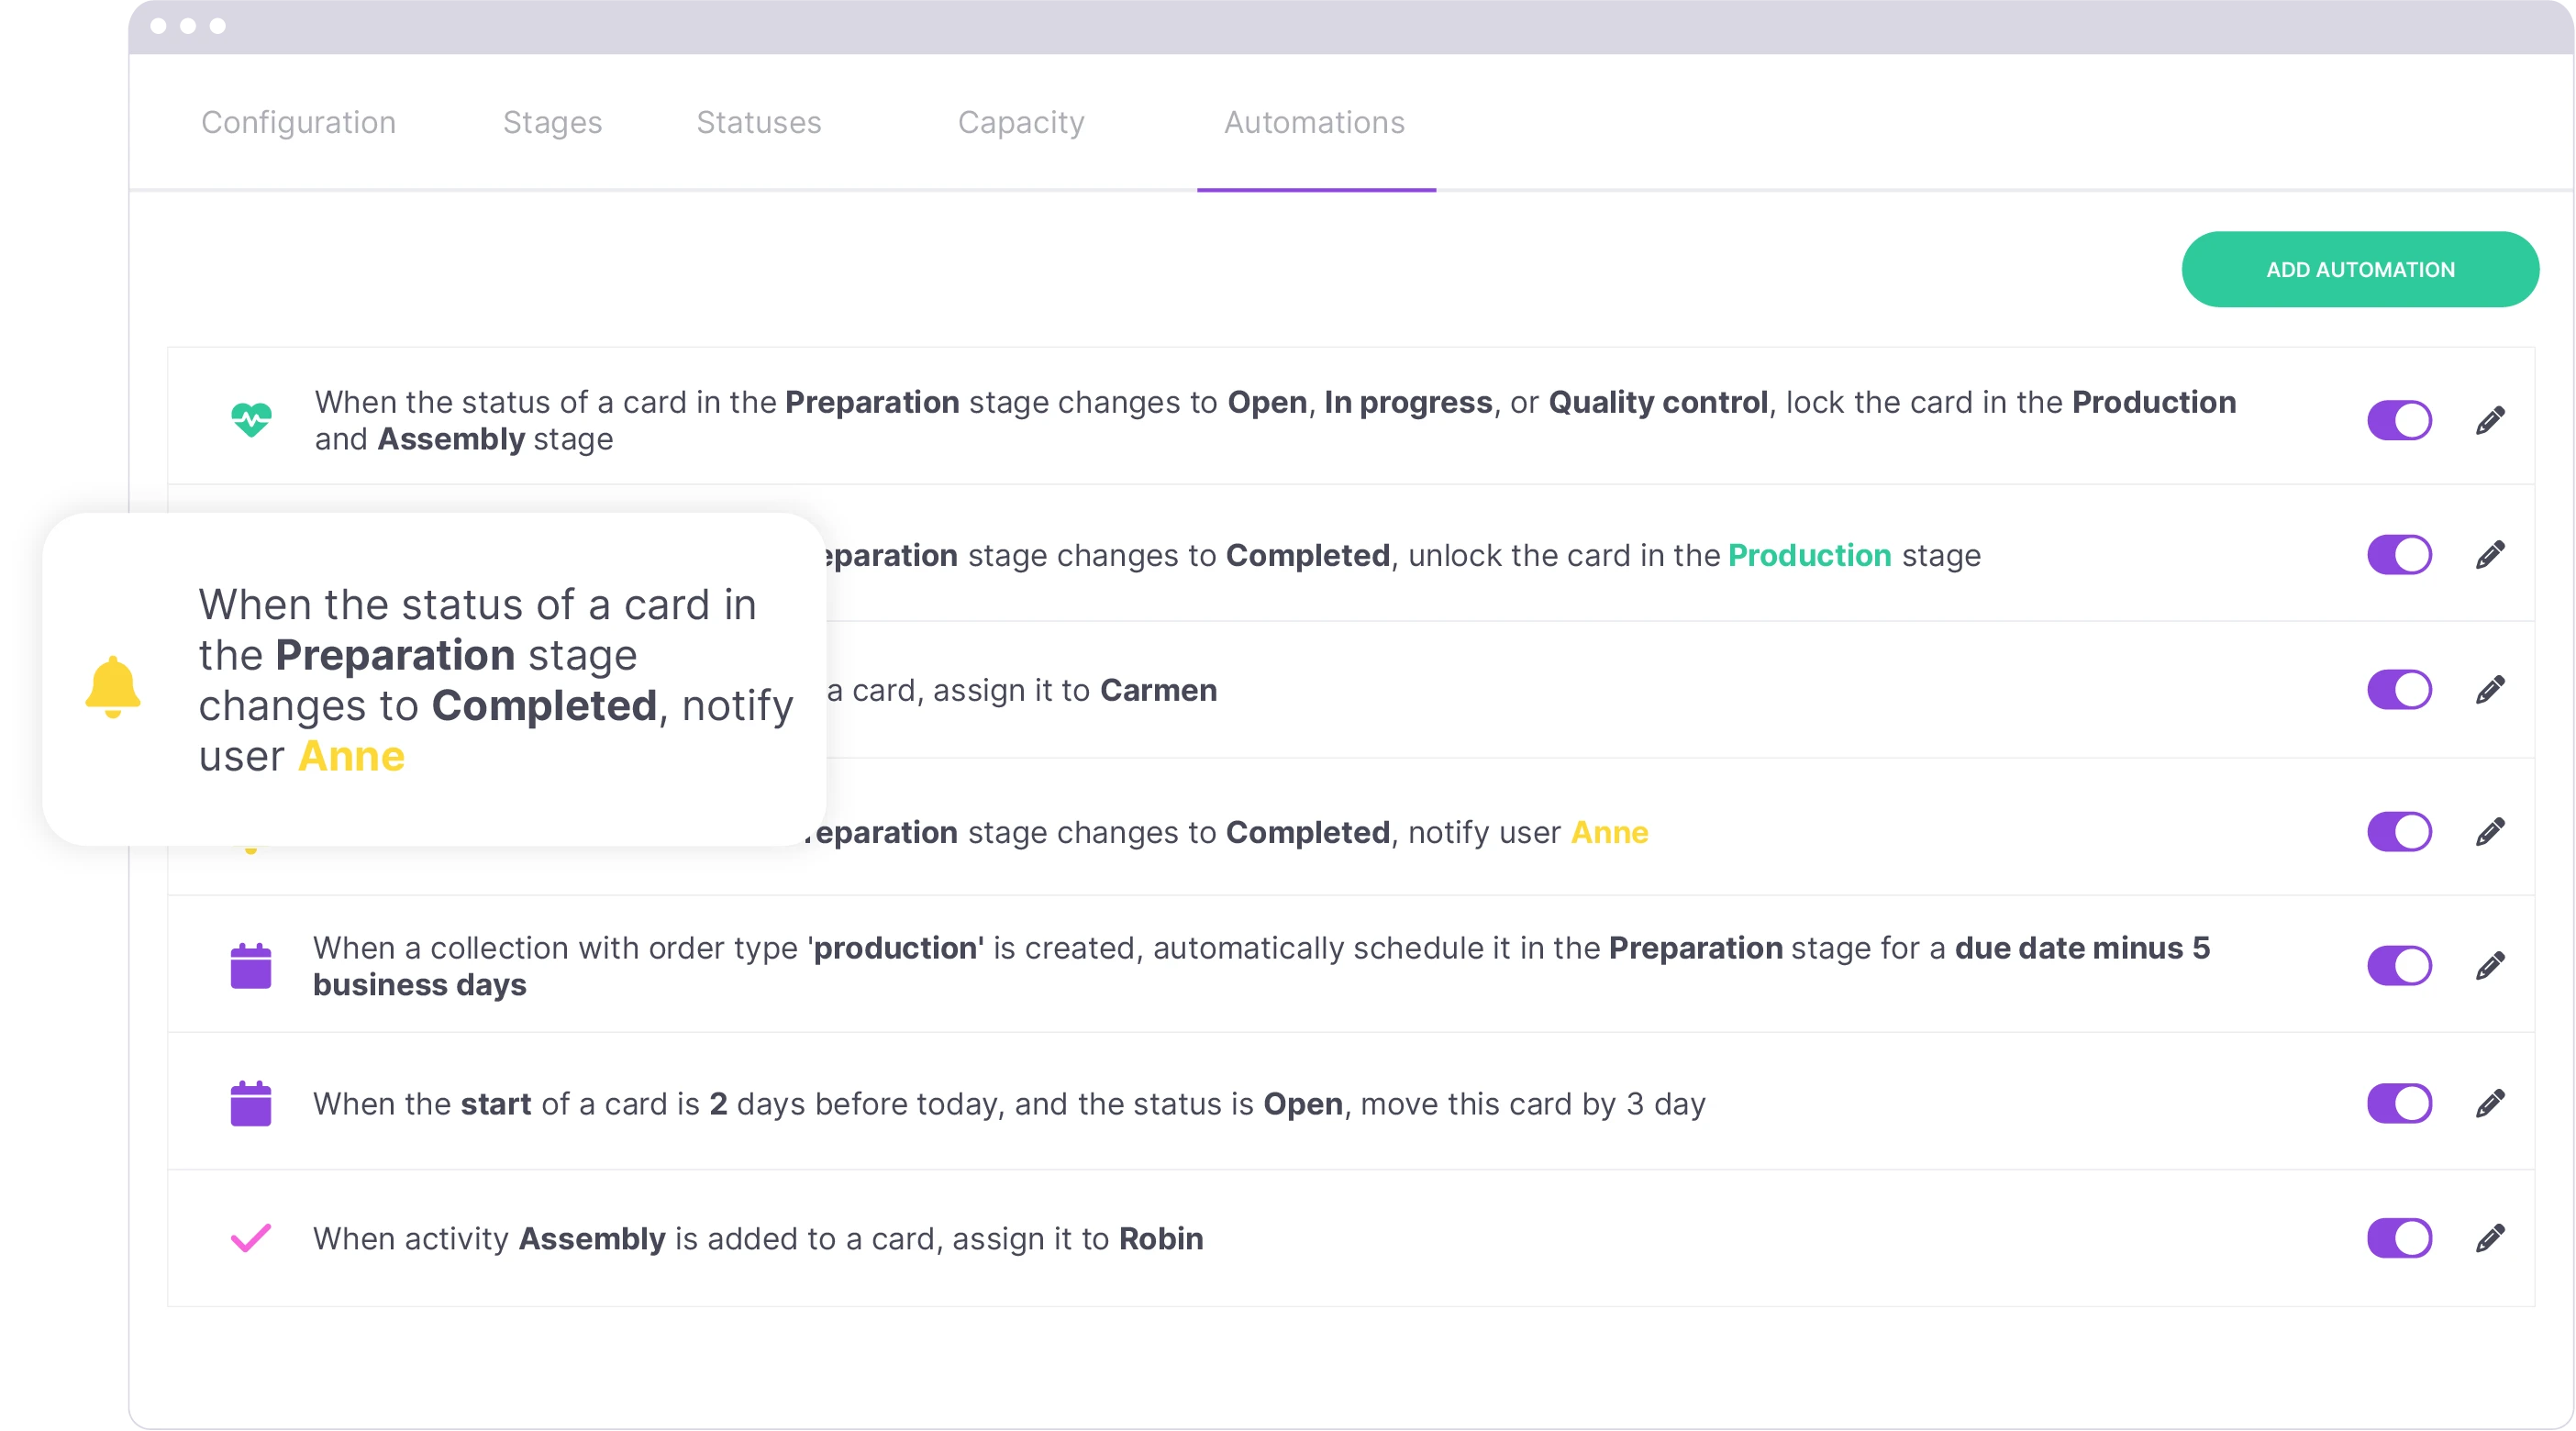The width and height of the screenshot is (2576, 1431).
Task: Click the purple calendar icon on fifth automation
Action: pos(252,966)
